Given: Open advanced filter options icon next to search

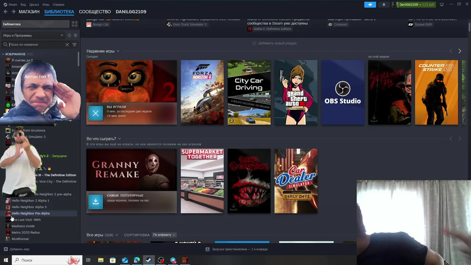Looking at the screenshot, I should [x=74, y=45].
